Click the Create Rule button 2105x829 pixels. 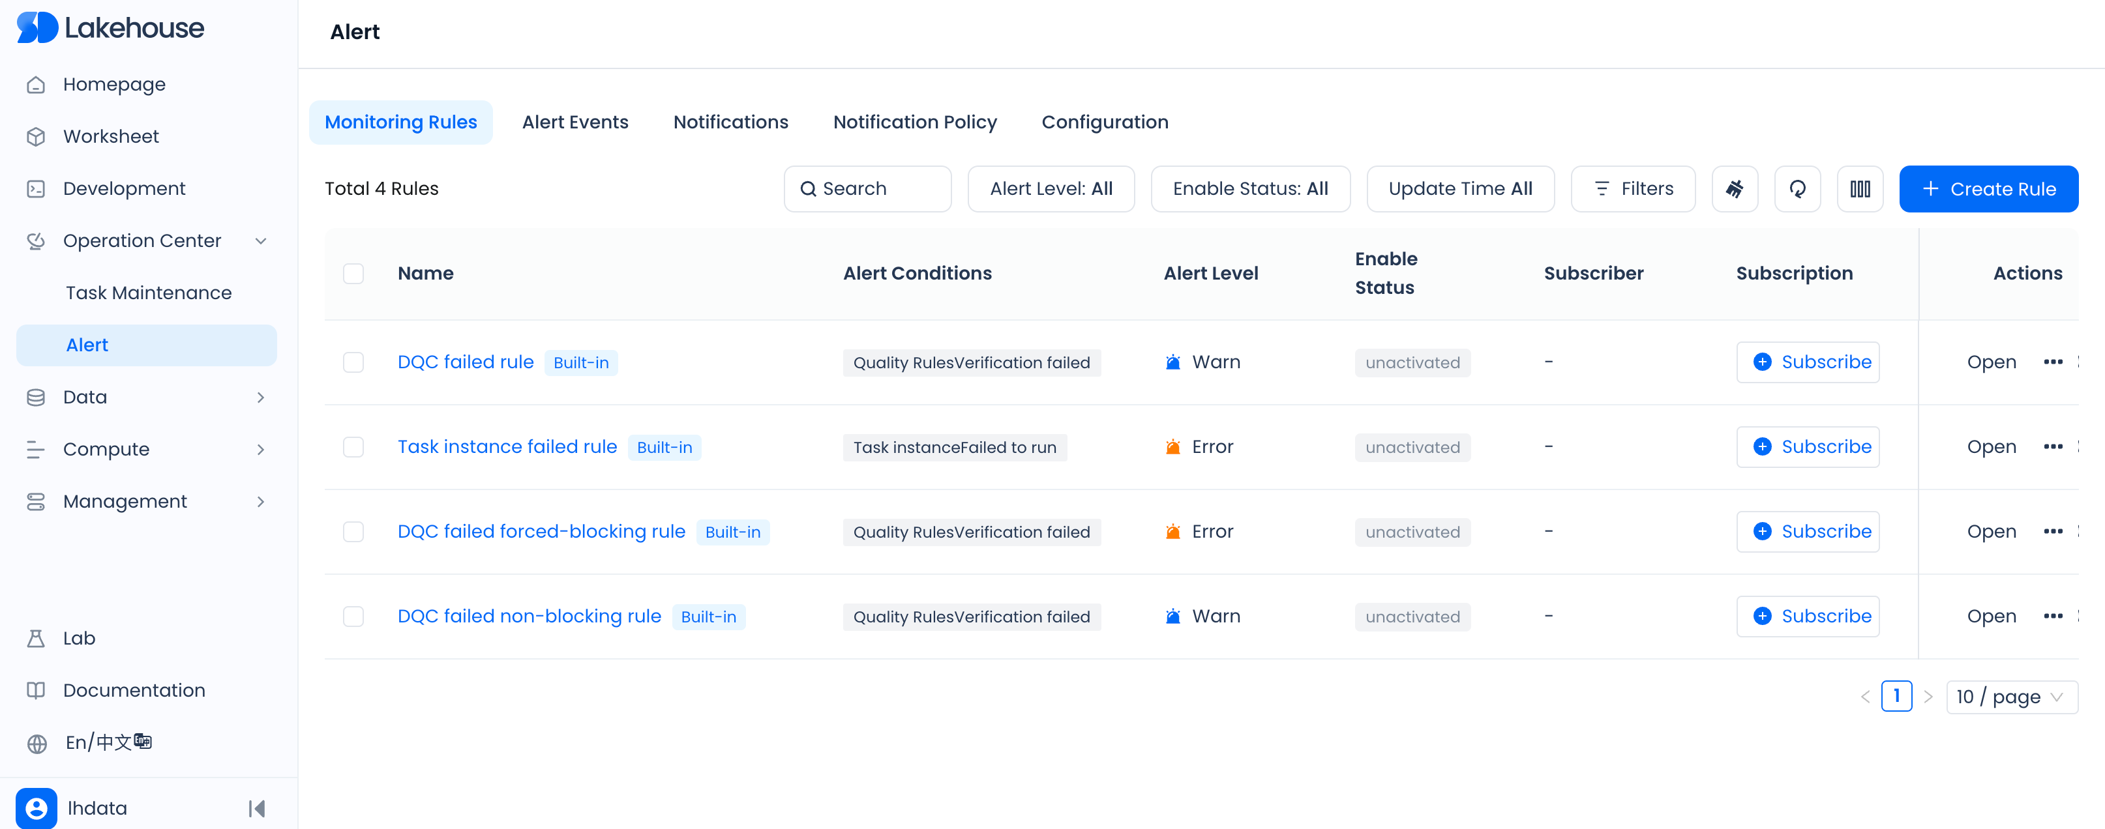[1988, 188]
